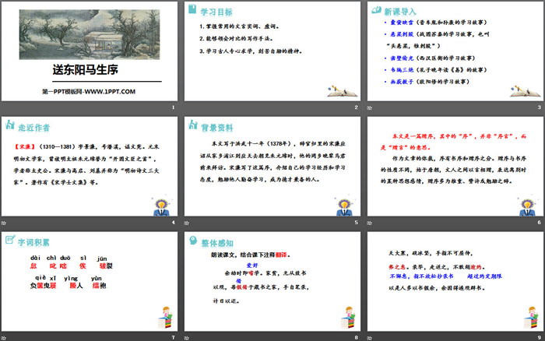This screenshot has height=341, width=545.
Task: Open slide 4 走近作者 thumbnail
Action: (x=90, y=166)
